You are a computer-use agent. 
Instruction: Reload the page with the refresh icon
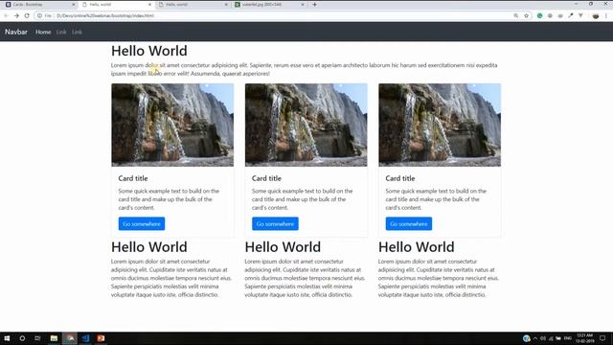(27, 15)
